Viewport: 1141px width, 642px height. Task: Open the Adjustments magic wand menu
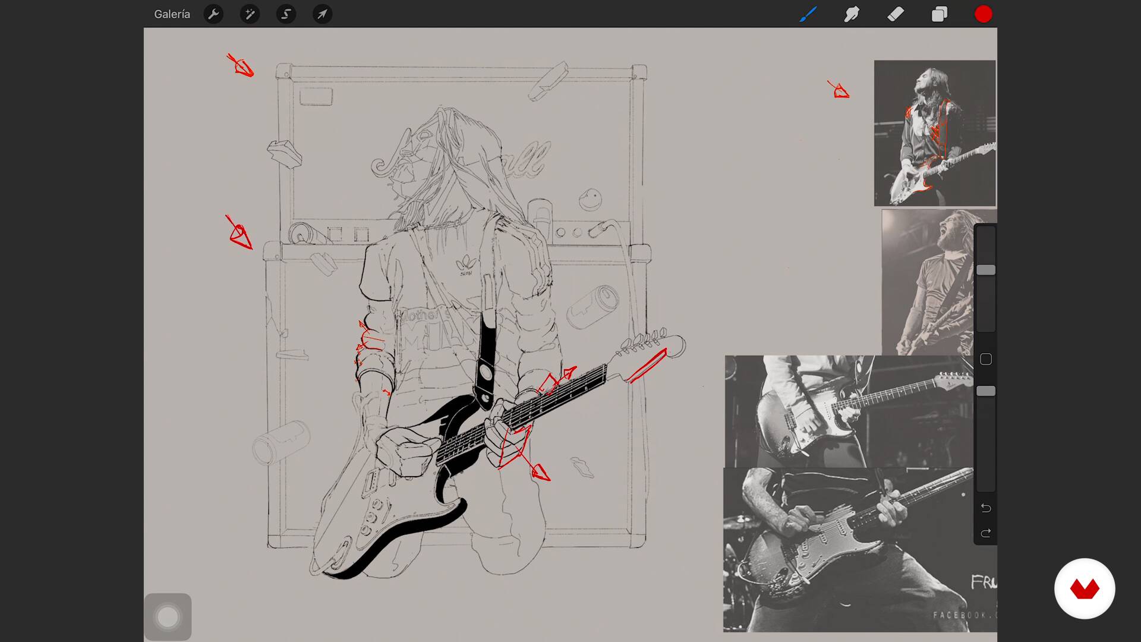coord(250,14)
